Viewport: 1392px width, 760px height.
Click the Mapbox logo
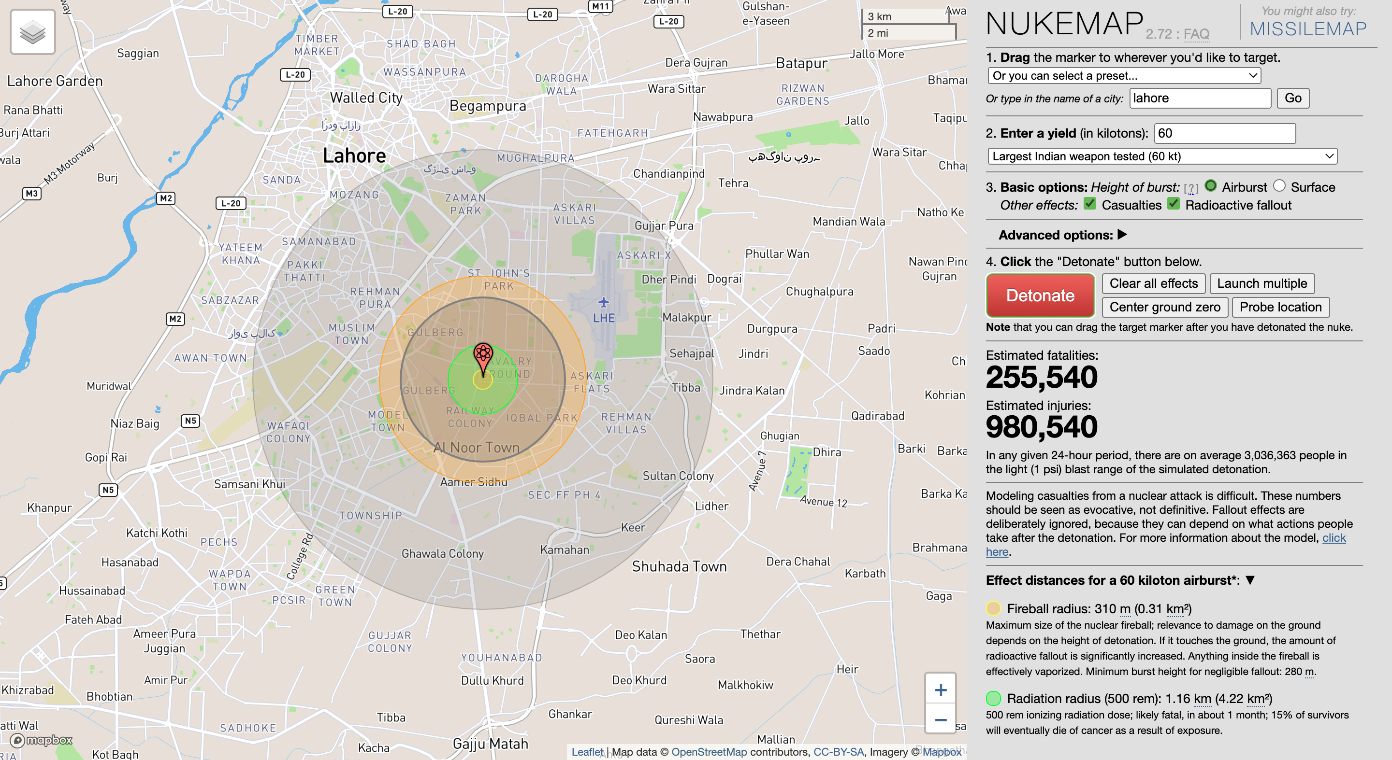tap(38, 741)
